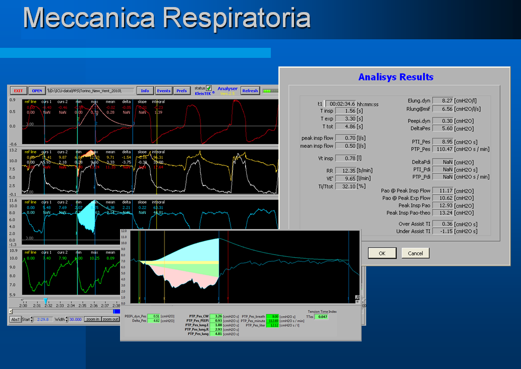Click the file path field
The height and width of the screenshot is (369, 521).
click(x=90, y=91)
